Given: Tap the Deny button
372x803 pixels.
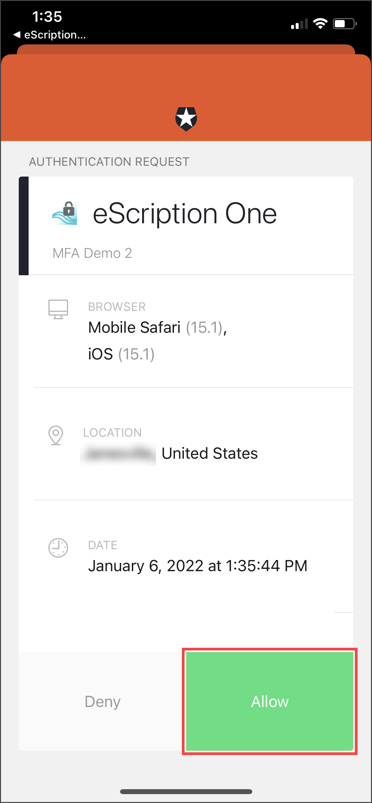Looking at the screenshot, I should click(x=102, y=701).
